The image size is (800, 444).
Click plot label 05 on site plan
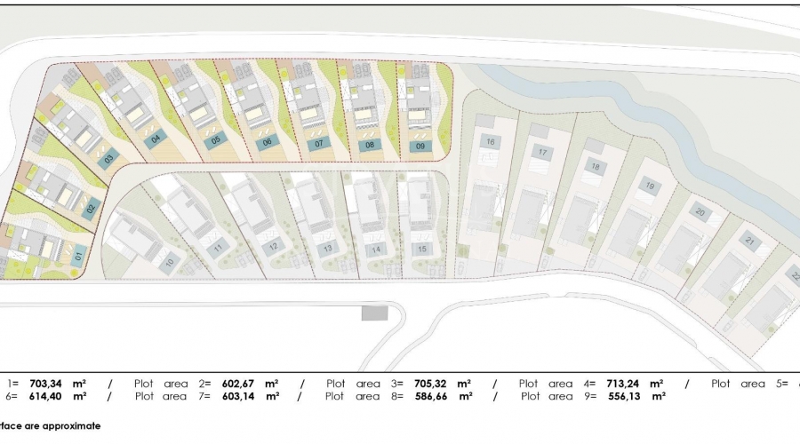pyautogui.click(x=215, y=139)
